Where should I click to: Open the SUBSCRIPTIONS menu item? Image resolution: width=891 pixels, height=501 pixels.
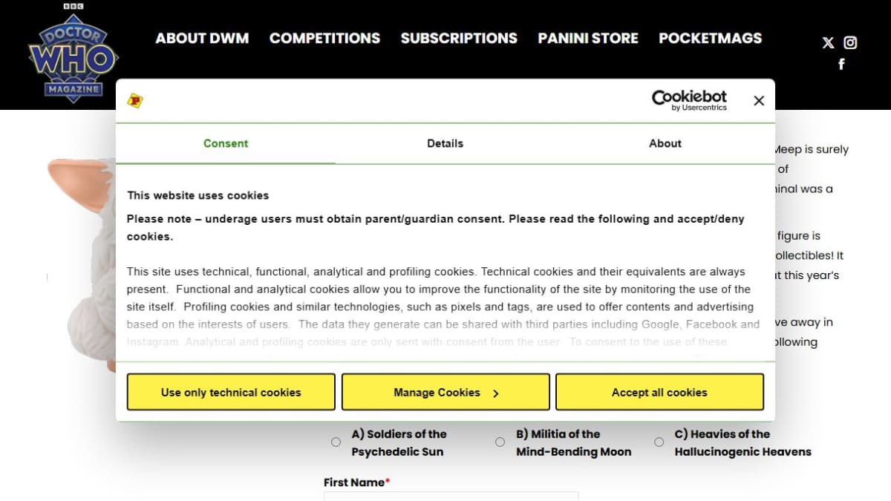tap(459, 38)
